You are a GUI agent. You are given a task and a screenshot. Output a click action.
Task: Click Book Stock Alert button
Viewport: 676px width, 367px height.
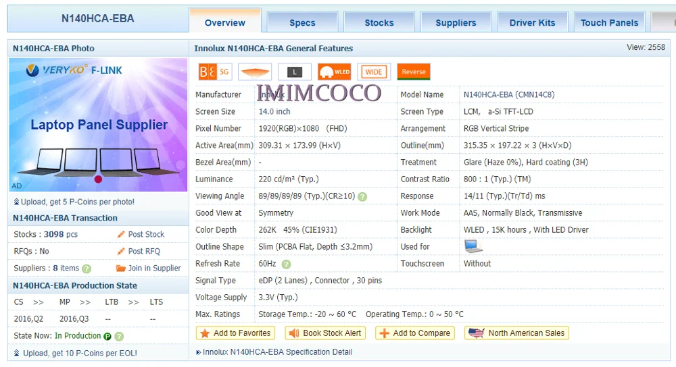tap(325, 333)
